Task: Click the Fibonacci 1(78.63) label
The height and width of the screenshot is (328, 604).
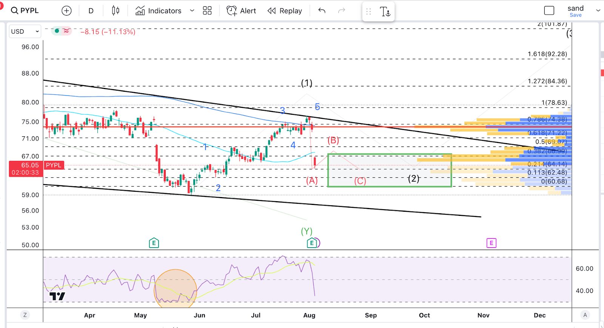Action: pyautogui.click(x=554, y=103)
